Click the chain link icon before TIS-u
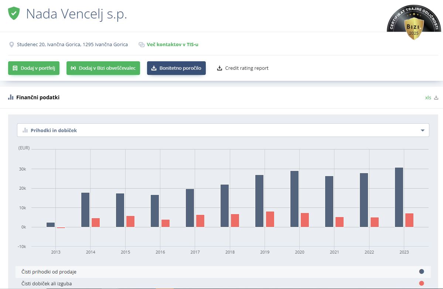 pyautogui.click(x=142, y=45)
